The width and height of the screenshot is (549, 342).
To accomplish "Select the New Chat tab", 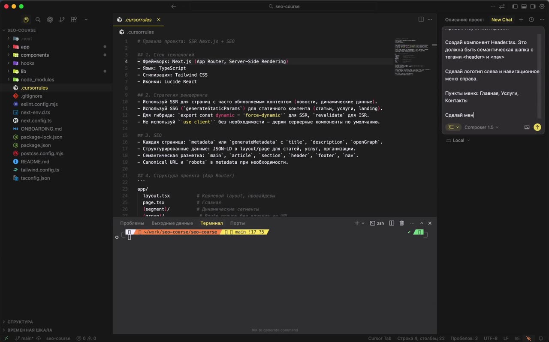I will click(502, 20).
